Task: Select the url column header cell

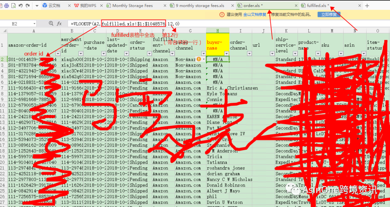Action: [263, 45]
